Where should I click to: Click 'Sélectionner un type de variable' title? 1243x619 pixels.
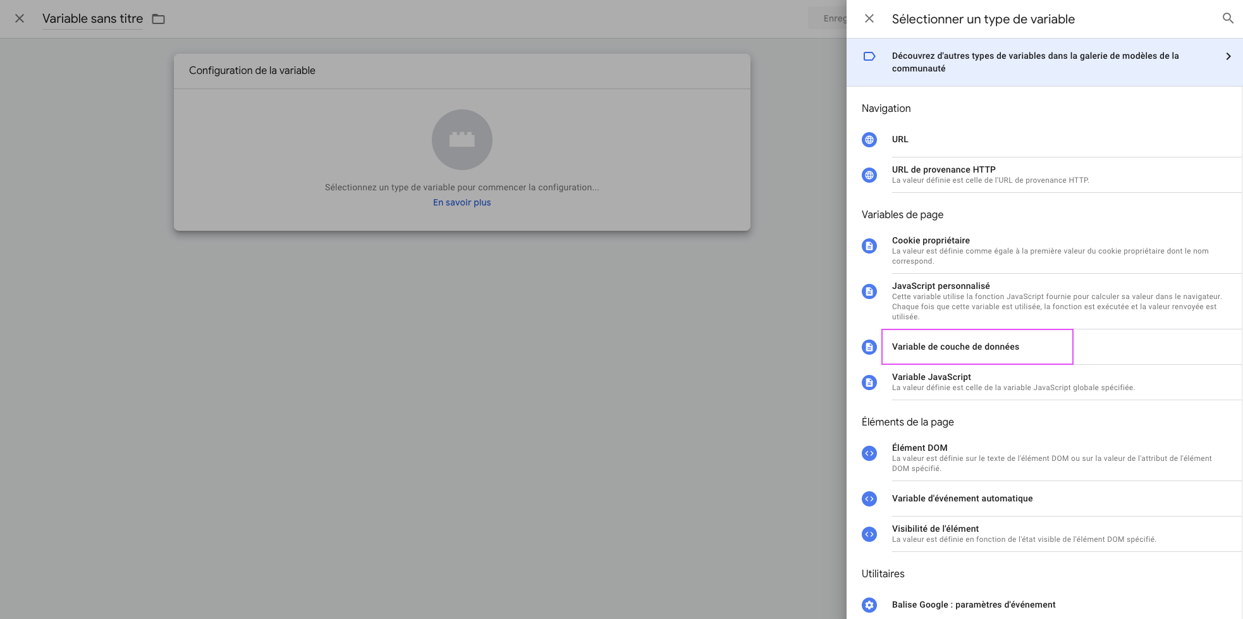[x=983, y=19]
